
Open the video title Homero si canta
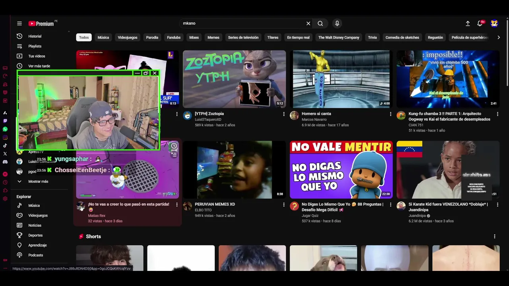point(316,114)
